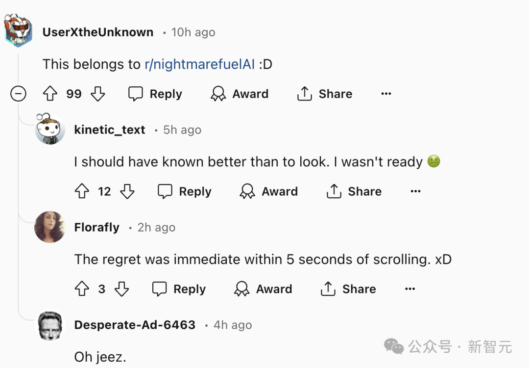Collapse the UserXtheUnknown comment thread
529x368 pixels.
18,94
